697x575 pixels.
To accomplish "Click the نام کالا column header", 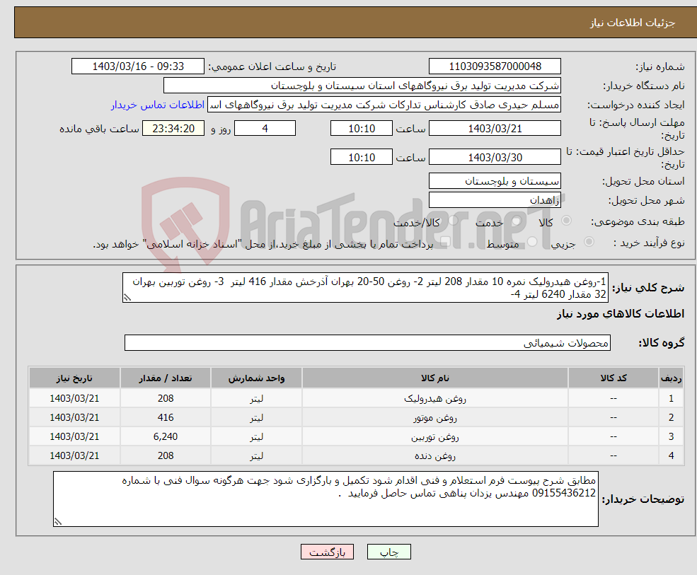I will (x=435, y=378).
